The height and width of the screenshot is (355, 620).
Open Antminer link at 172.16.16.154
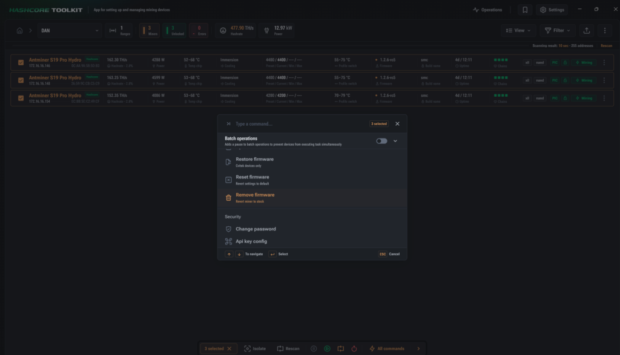[x=55, y=96]
